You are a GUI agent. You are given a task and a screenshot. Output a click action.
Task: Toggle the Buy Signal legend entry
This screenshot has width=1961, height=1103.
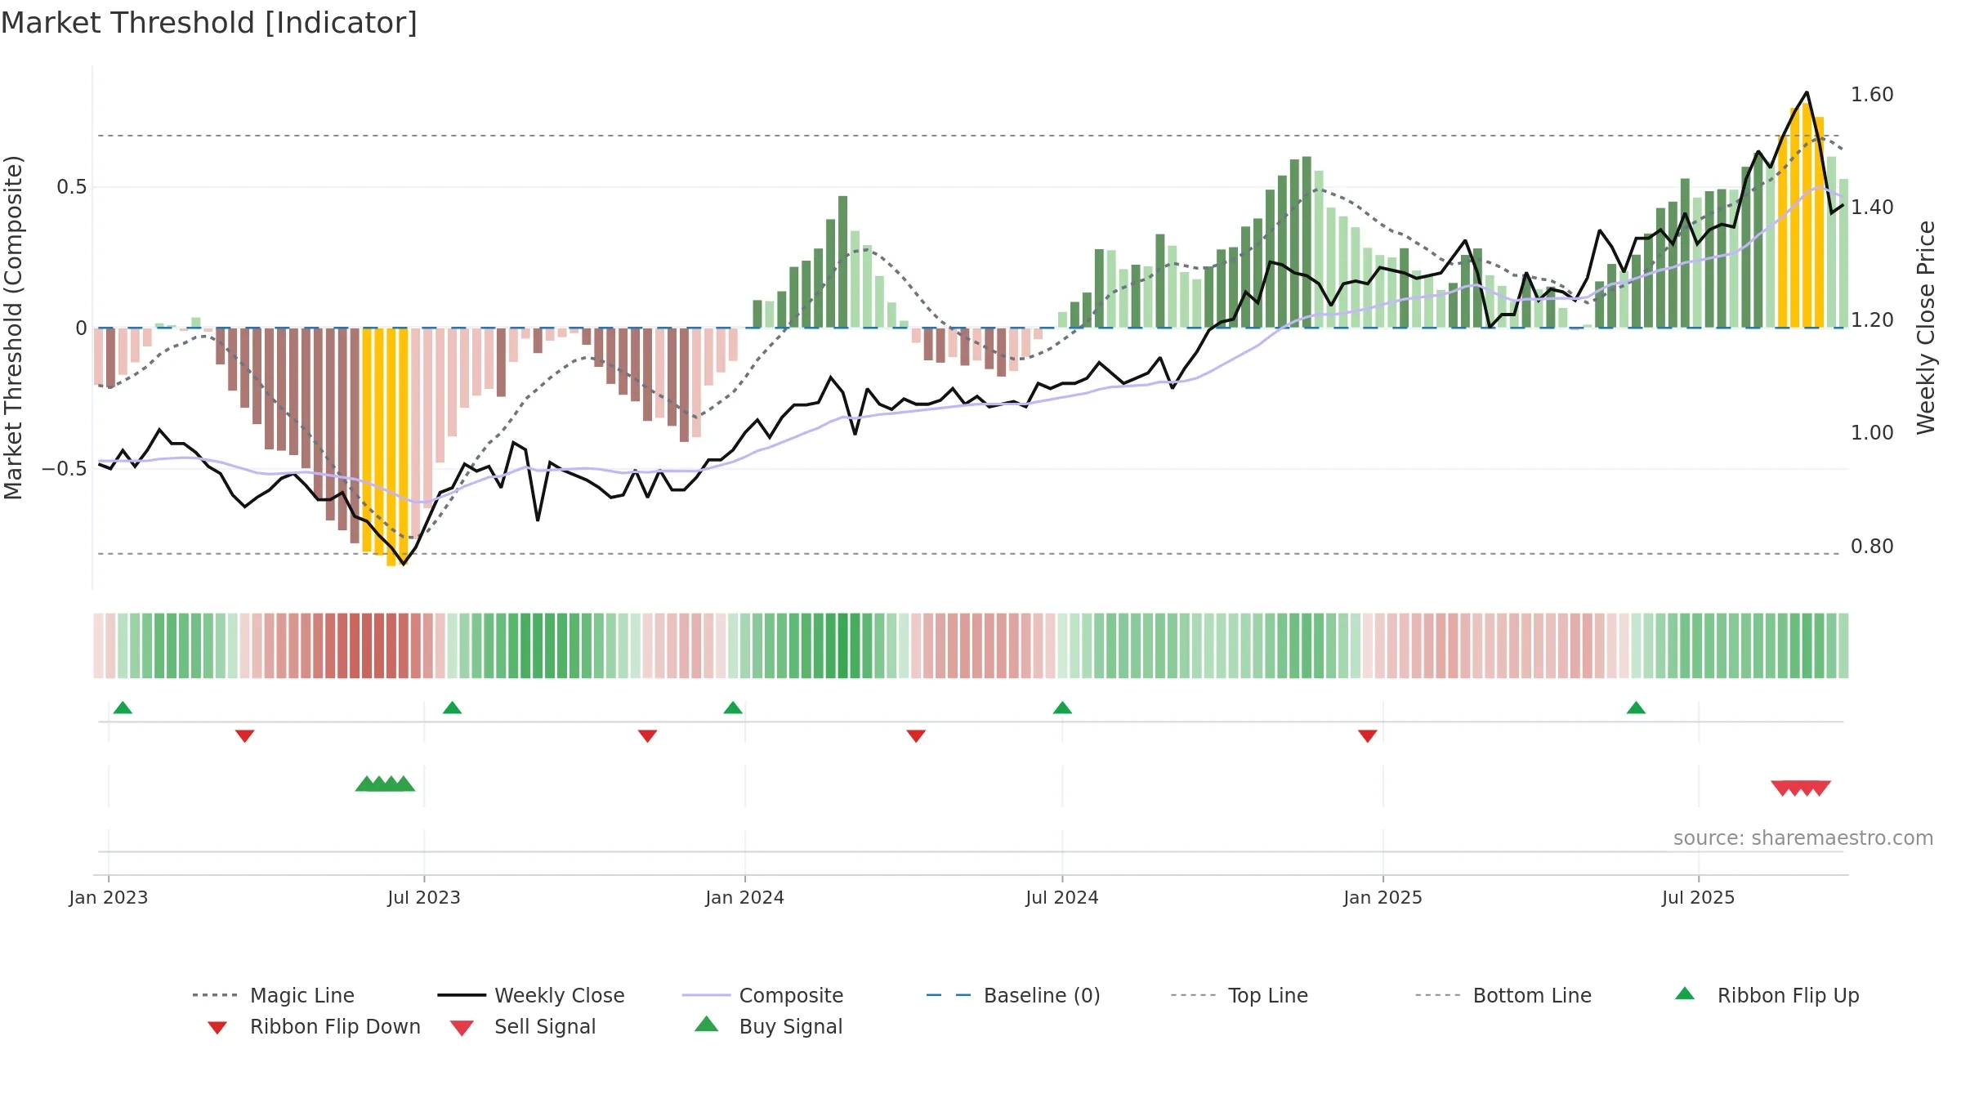[x=768, y=1026]
